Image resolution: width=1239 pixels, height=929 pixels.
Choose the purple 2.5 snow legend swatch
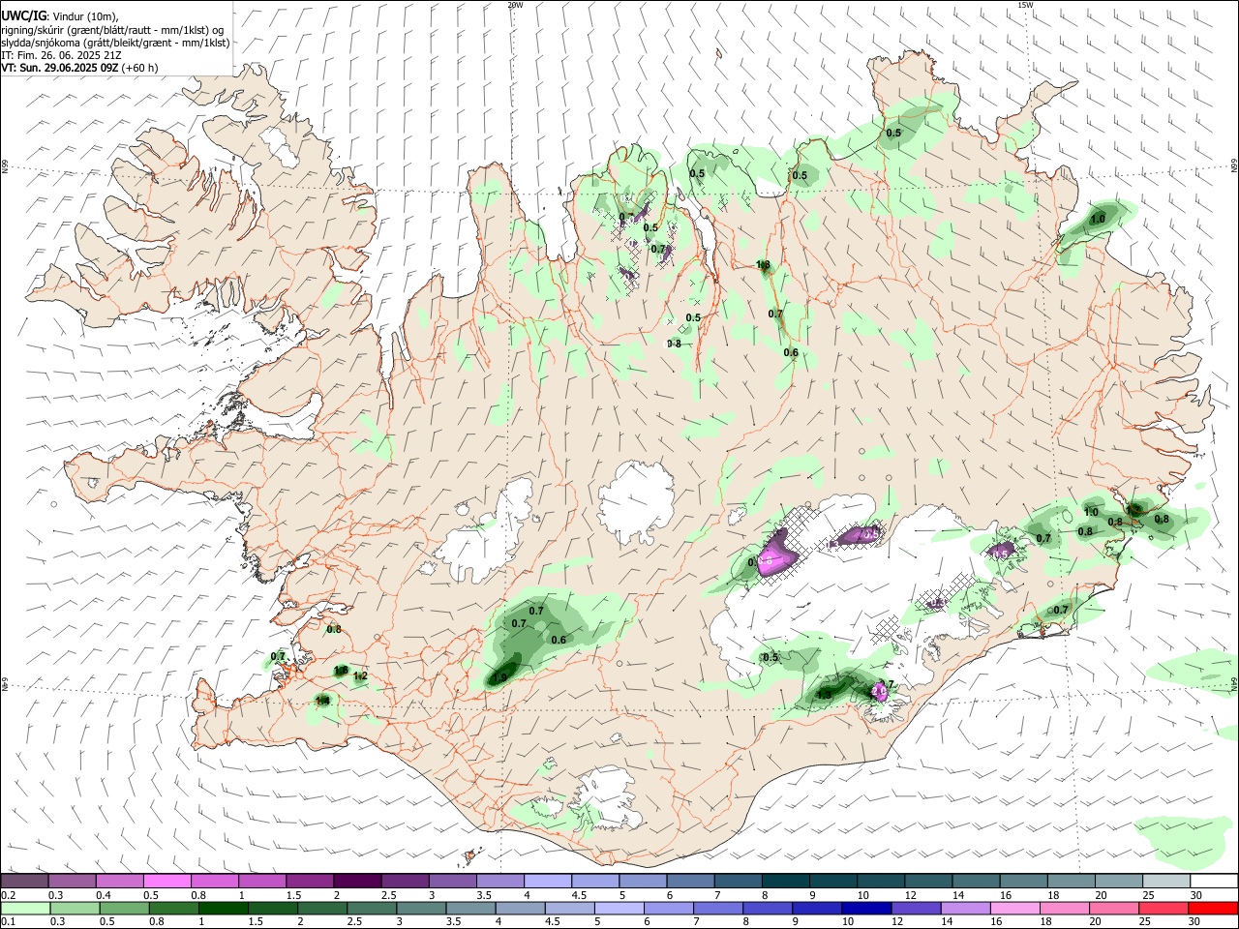(404, 881)
